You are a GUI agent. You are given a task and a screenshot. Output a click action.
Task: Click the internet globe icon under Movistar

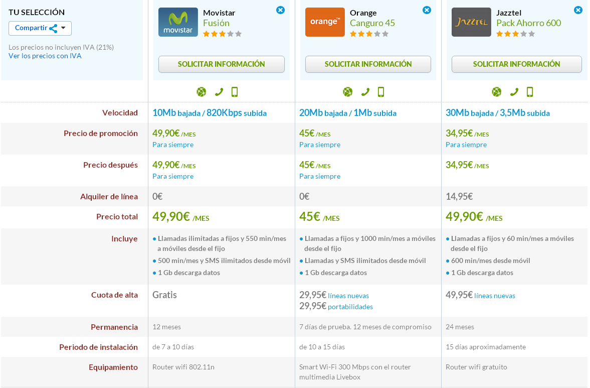[x=202, y=92]
